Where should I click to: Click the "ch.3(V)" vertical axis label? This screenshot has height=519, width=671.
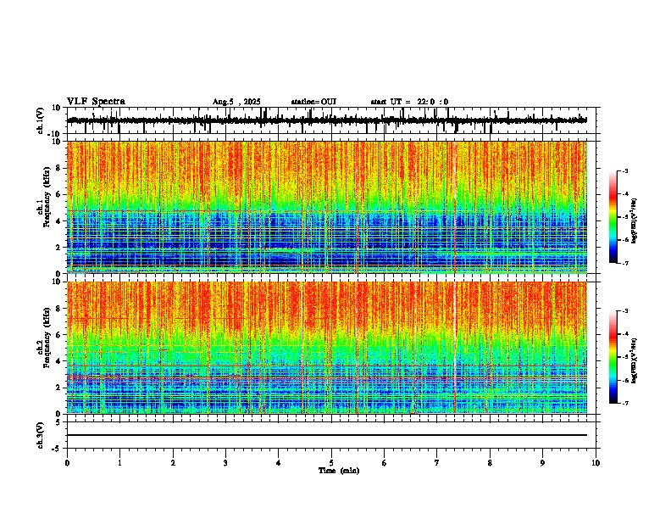41,436
